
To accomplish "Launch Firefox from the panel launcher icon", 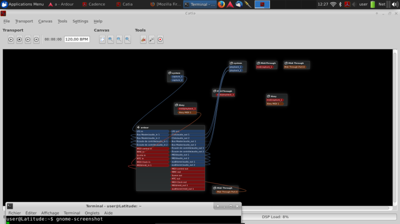I will tap(221, 4).
